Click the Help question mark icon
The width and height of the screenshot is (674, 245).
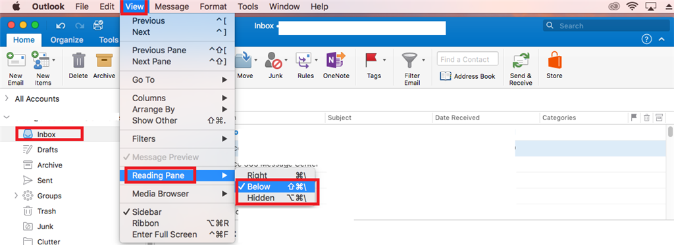pyautogui.click(x=646, y=39)
